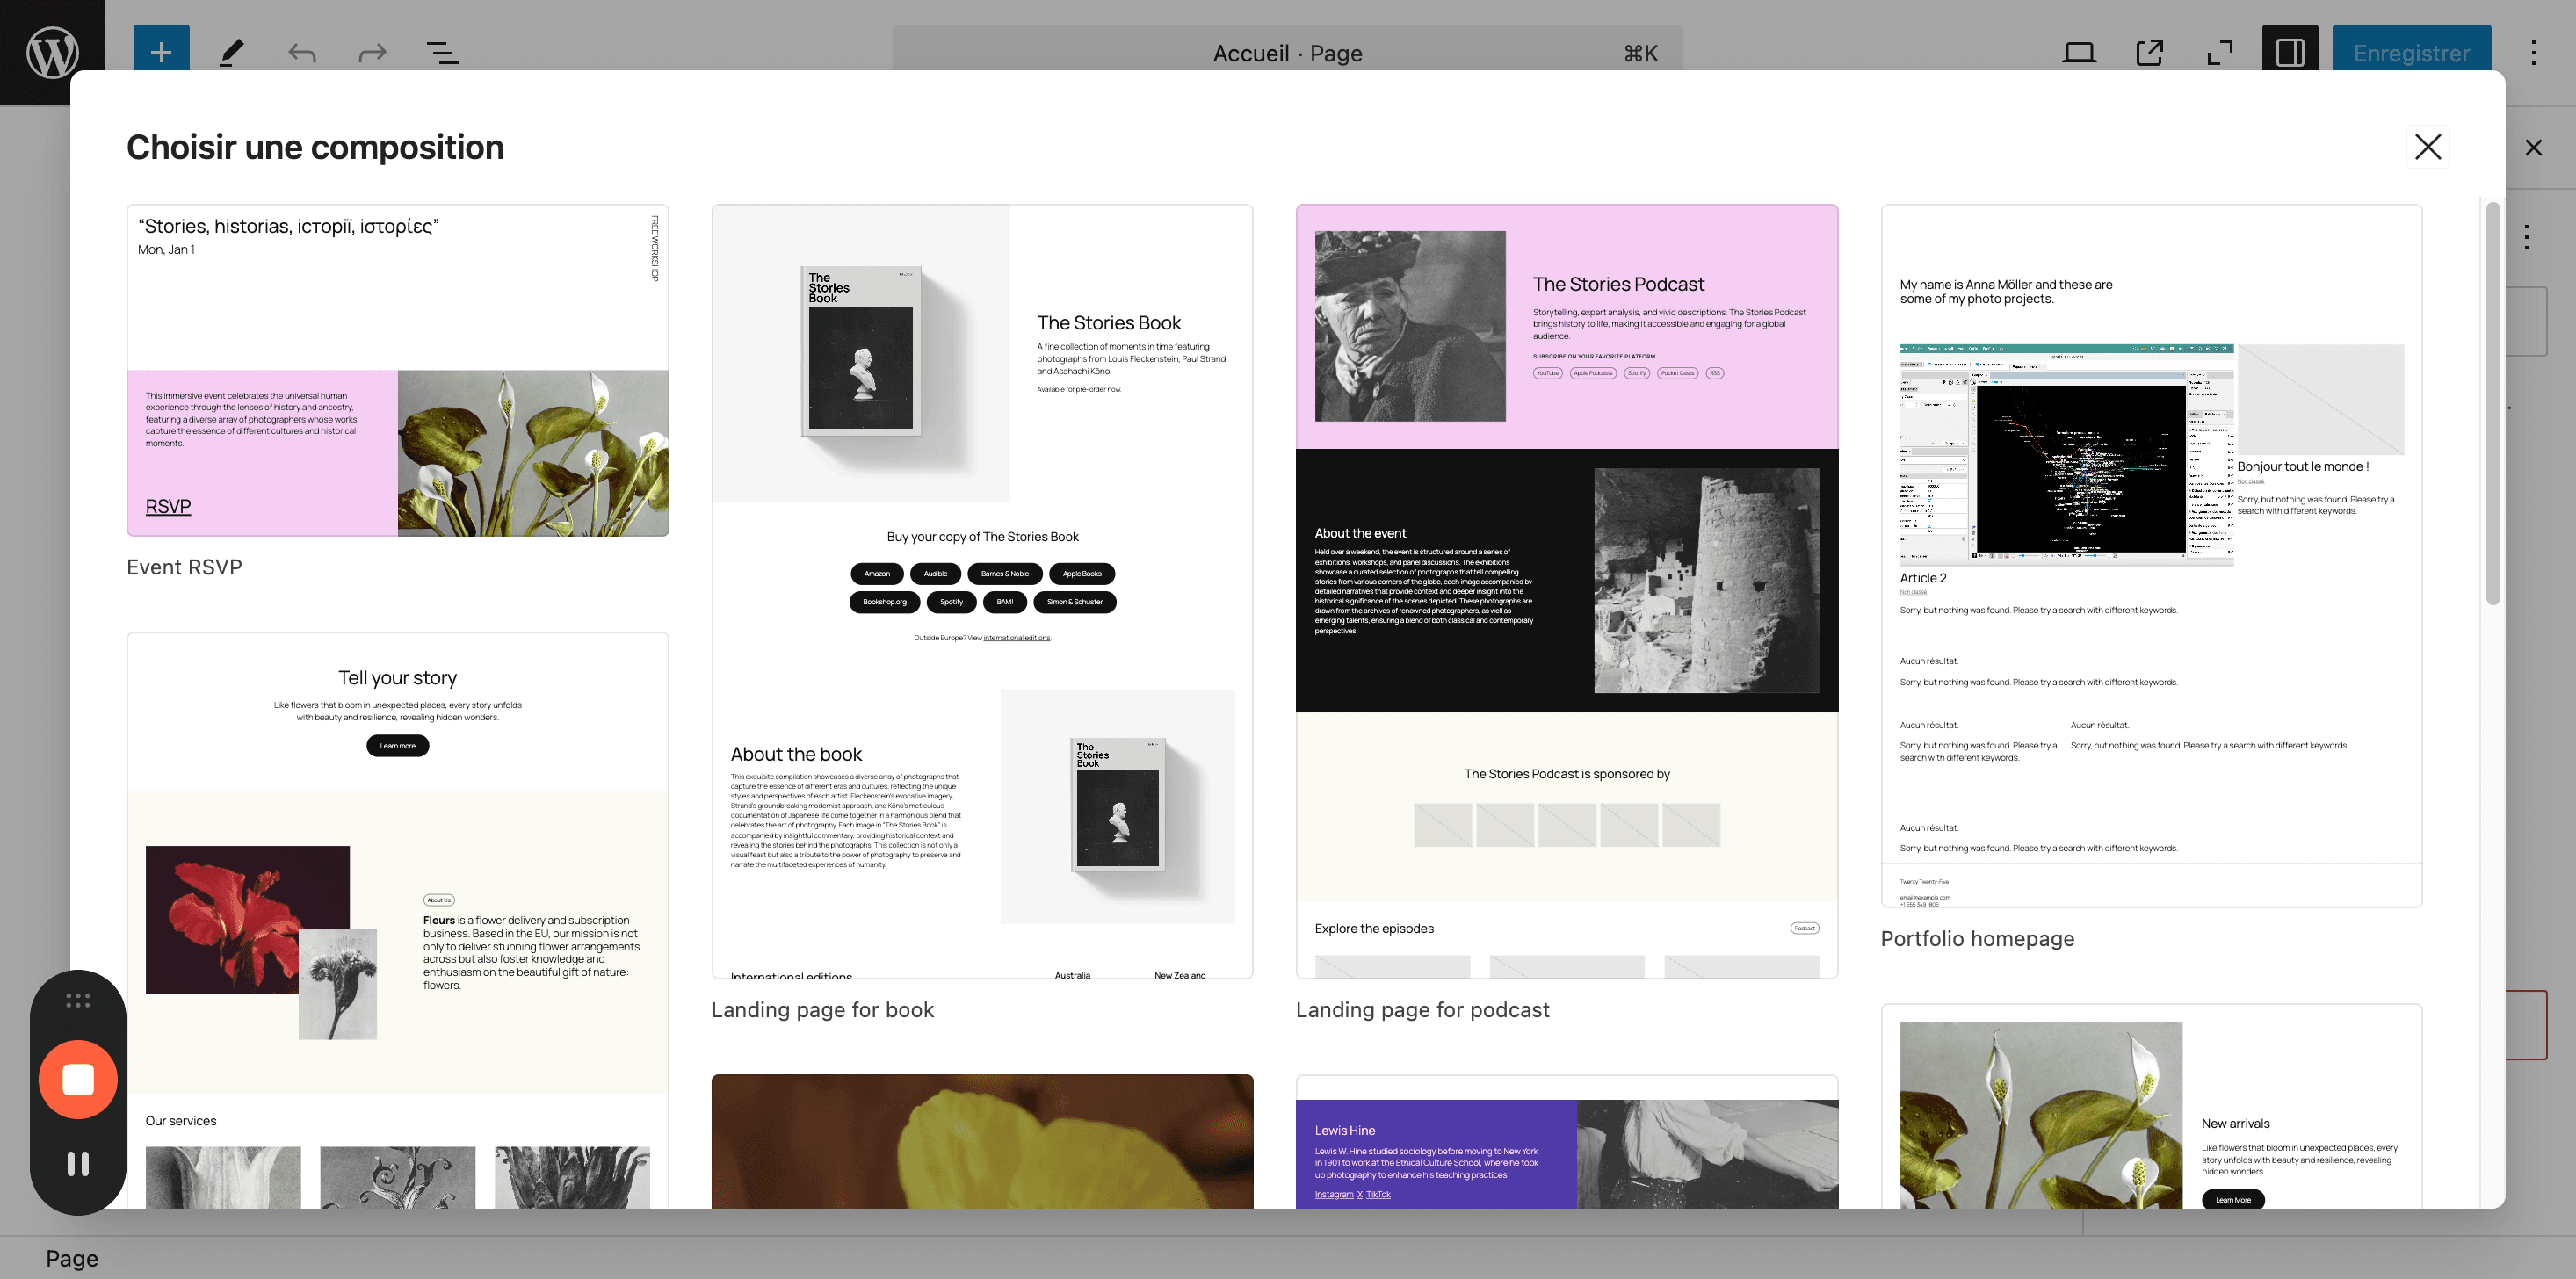Undo the last change with arrow icon

point(302,52)
